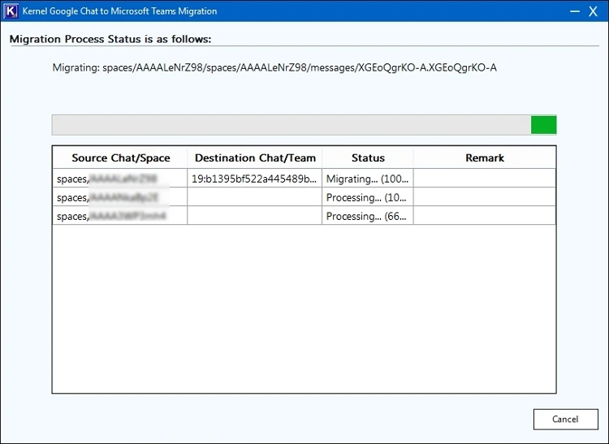Viewport: 609px width, 444px height.
Task: Click destination cell starting with 19:b1395bf522a
Action: [254, 179]
